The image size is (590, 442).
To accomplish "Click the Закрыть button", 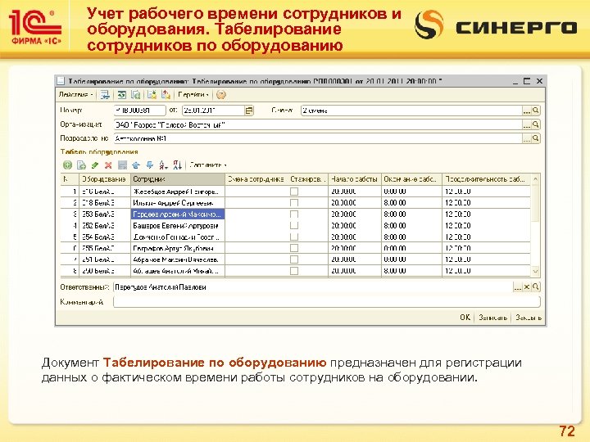I will click(529, 318).
